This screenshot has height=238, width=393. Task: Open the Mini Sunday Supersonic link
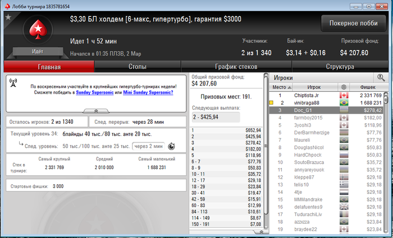(148, 92)
